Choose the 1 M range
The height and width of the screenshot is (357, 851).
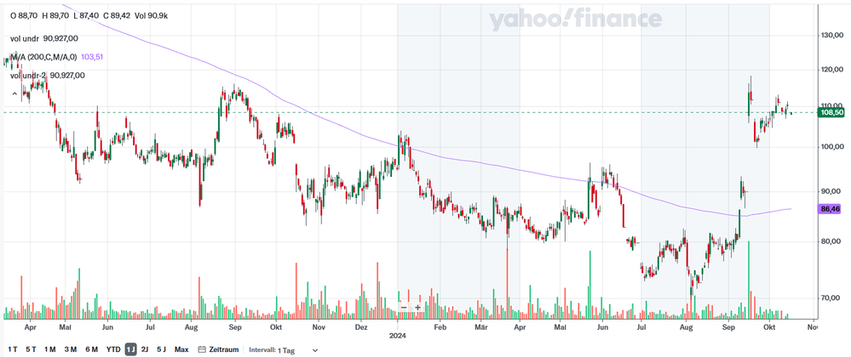click(x=50, y=349)
